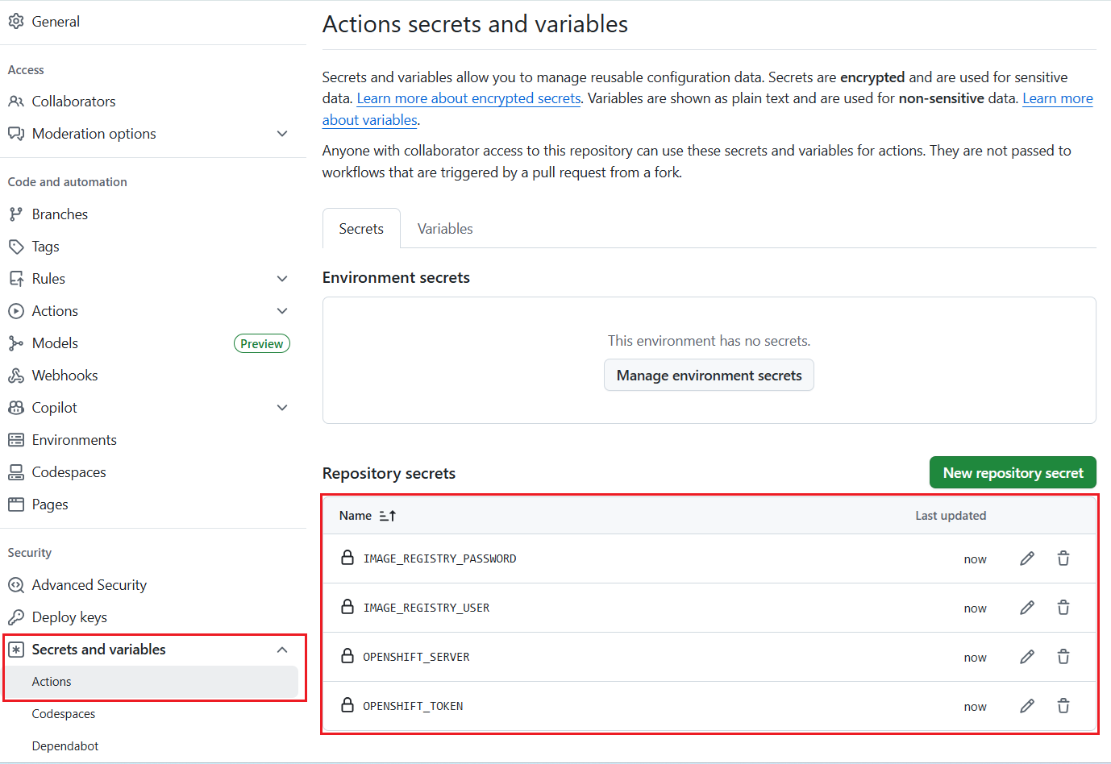1111x764 pixels.
Task: Edit the OPENSHIFT_SERVER secret pencil icon
Action: pos(1026,657)
